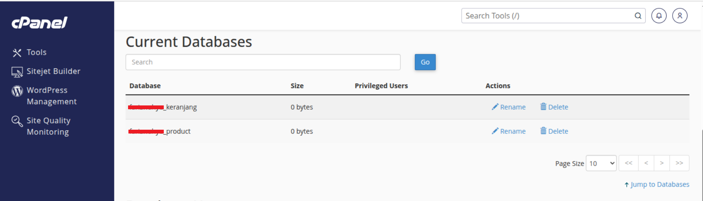Open Site Quality Monitoring menu item
The image size is (703, 201).
point(48,126)
